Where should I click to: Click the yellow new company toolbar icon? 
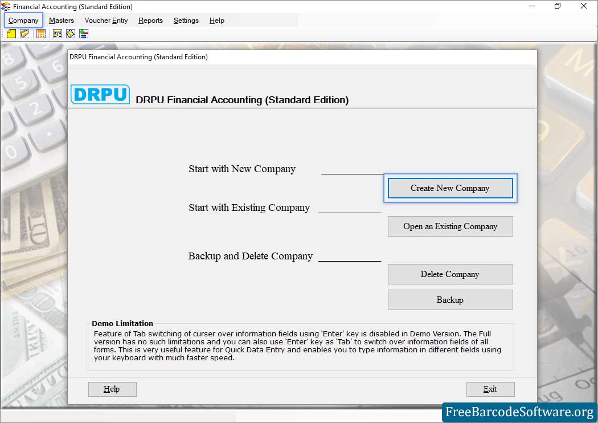click(x=11, y=34)
